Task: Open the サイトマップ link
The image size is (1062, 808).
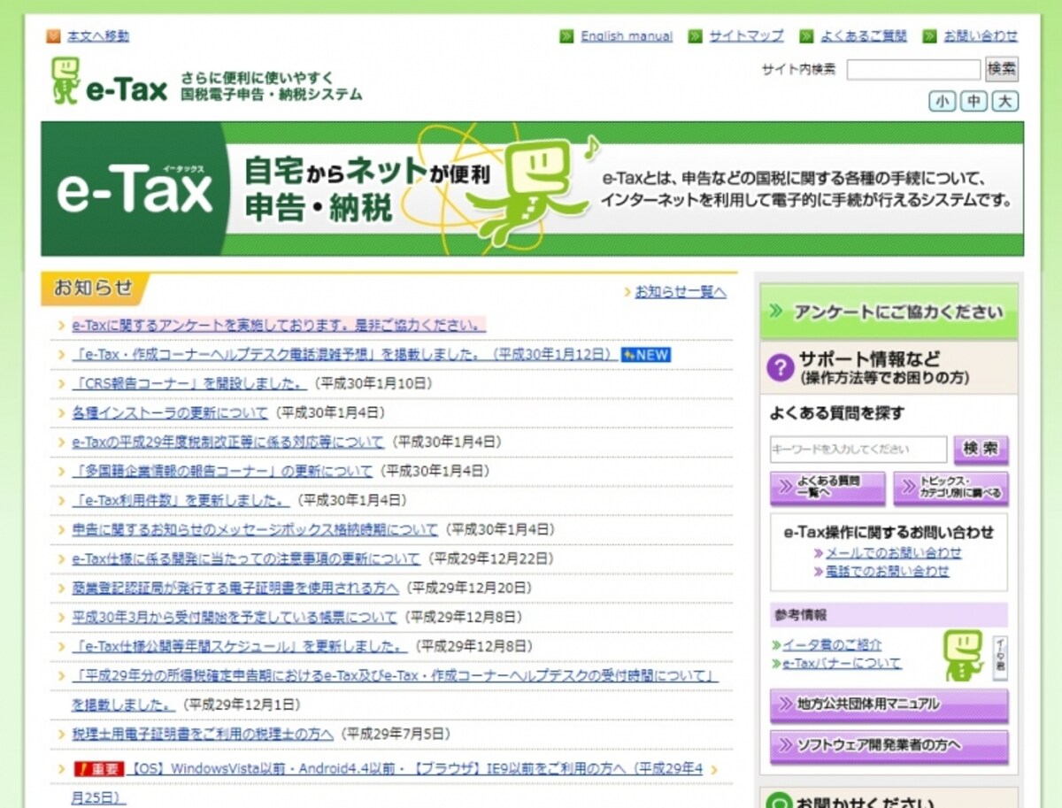Action: coord(747,36)
